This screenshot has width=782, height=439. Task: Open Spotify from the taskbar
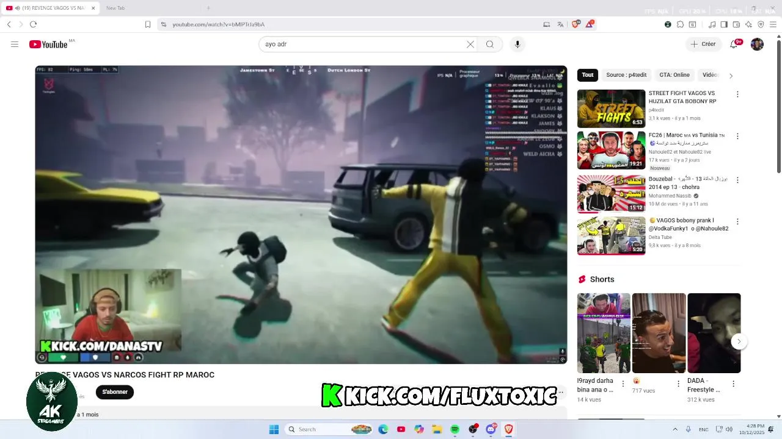(x=455, y=429)
